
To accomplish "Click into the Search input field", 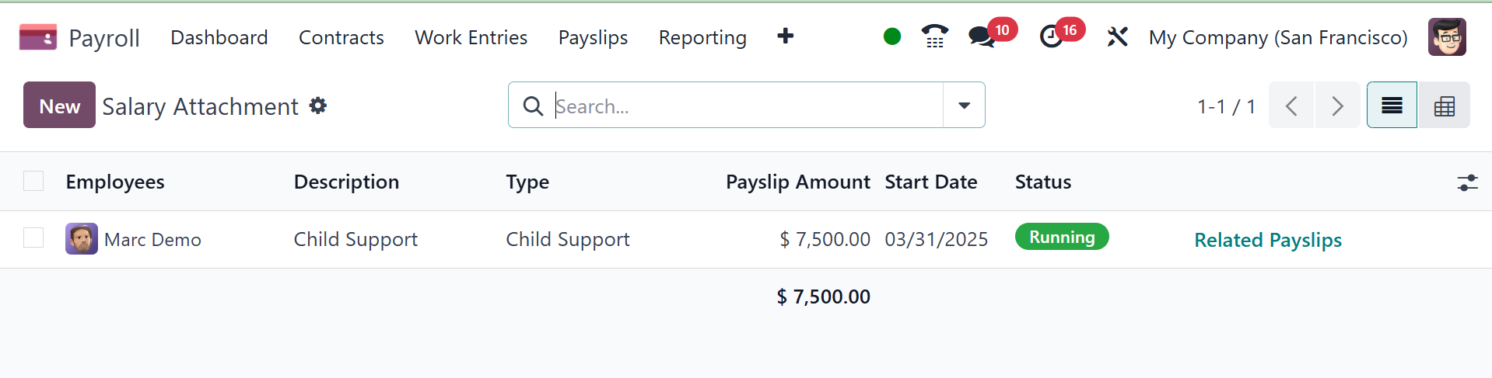I will tap(747, 106).
